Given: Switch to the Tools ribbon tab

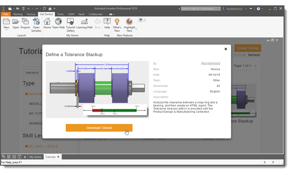Looking at the screenshot, I should click(60, 14).
